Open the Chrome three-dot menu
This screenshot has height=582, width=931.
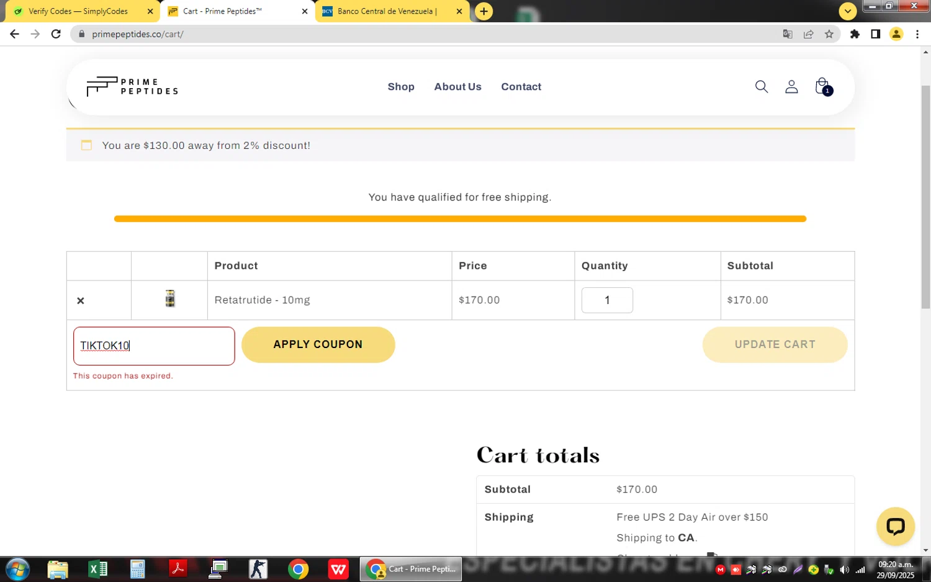pos(917,34)
